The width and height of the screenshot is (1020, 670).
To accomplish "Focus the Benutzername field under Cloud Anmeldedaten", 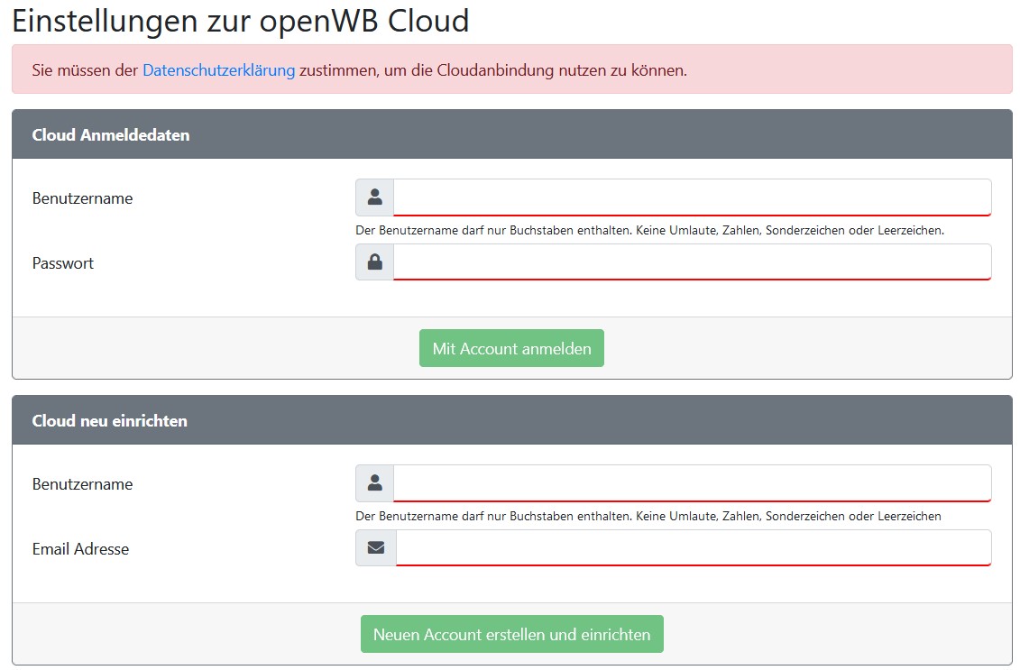I will pos(692,197).
